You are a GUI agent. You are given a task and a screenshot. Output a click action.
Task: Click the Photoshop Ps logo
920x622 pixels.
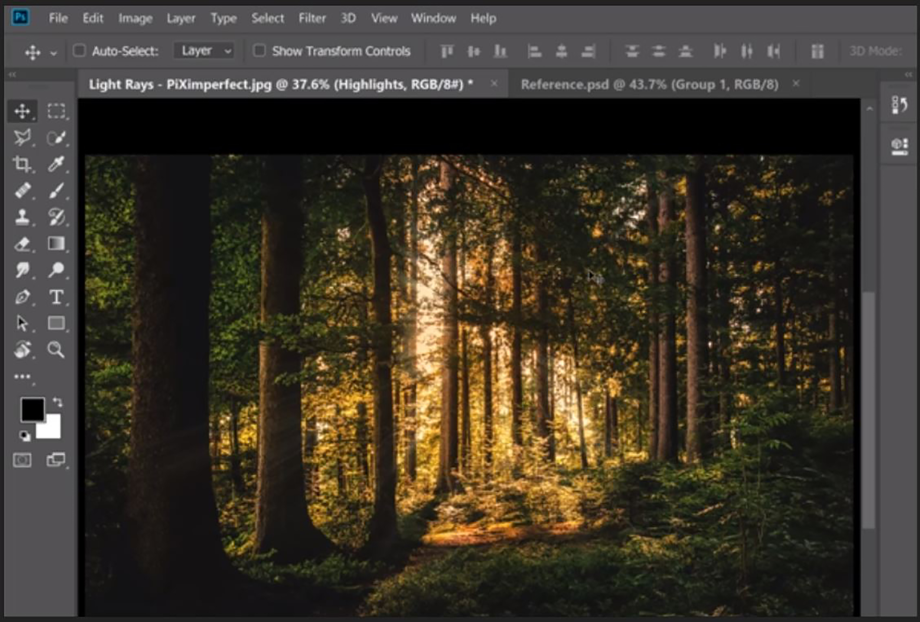click(21, 17)
